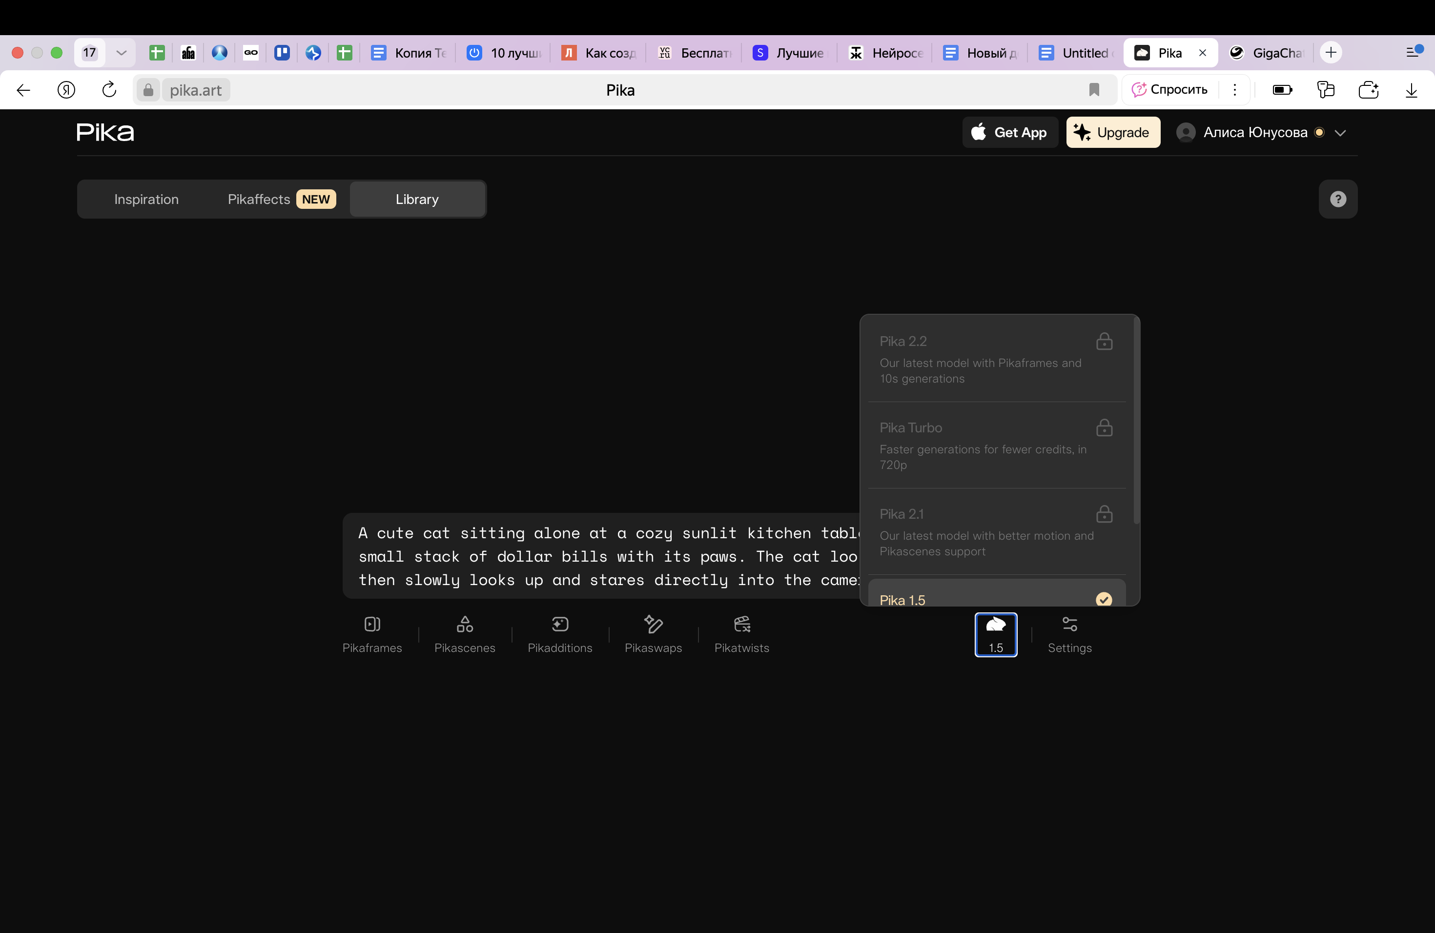Open the downloads arrow icon
The image size is (1435, 933).
point(1412,90)
